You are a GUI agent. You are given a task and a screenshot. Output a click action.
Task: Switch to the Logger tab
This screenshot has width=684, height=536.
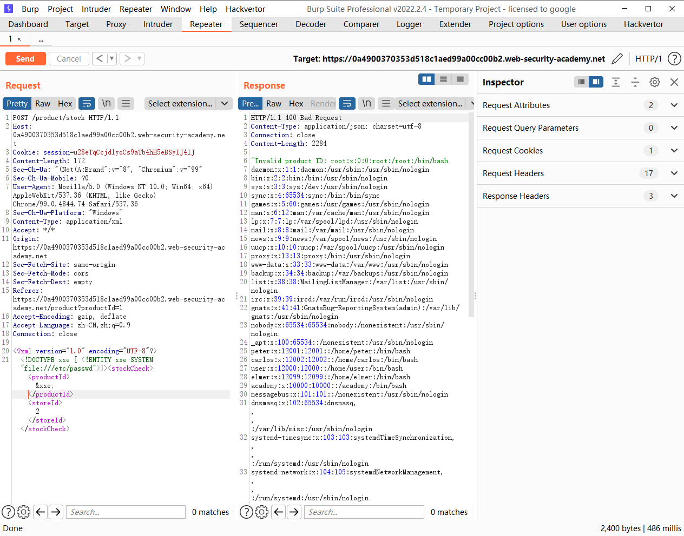pos(409,24)
